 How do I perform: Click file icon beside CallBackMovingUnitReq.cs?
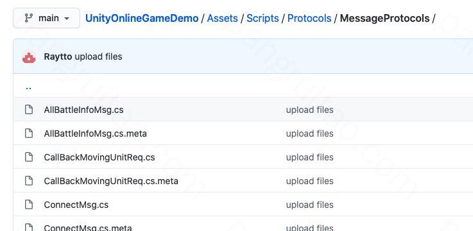pyautogui.click(x=29, y=157)
